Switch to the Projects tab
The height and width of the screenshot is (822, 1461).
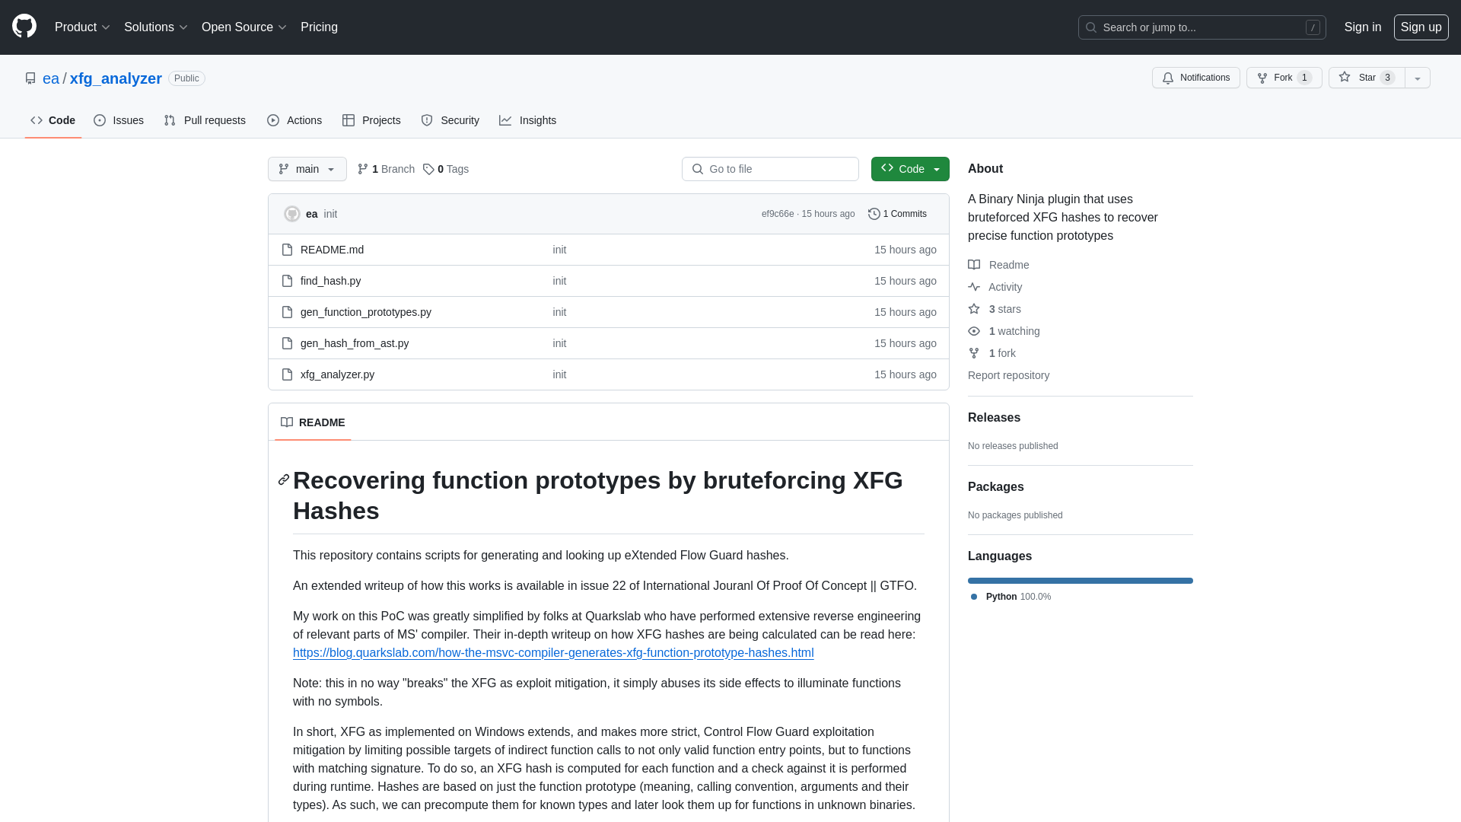371,120
